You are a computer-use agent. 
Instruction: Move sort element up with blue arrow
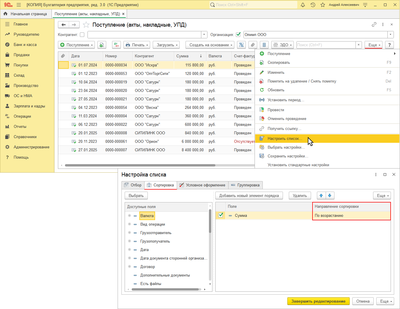(x=321, y=195)
